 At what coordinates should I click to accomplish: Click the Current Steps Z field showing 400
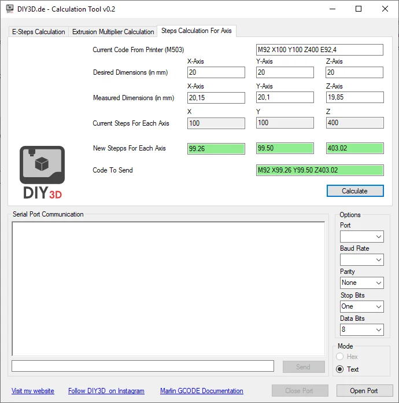click(355, 123)
